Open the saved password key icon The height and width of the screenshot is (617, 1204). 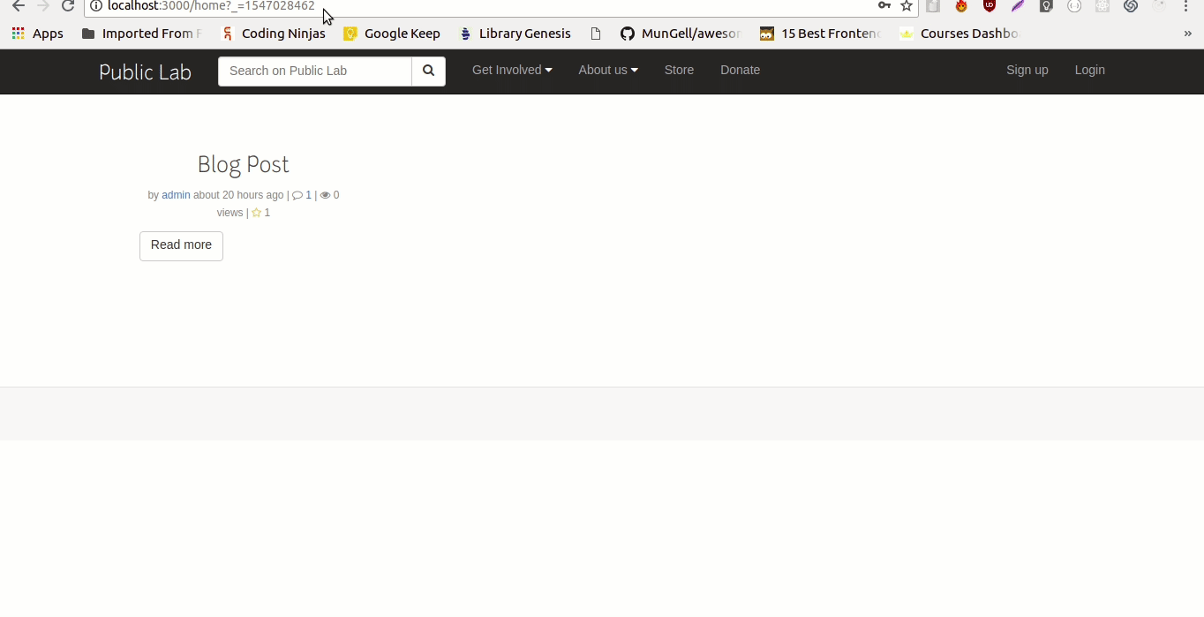point(884,6)
